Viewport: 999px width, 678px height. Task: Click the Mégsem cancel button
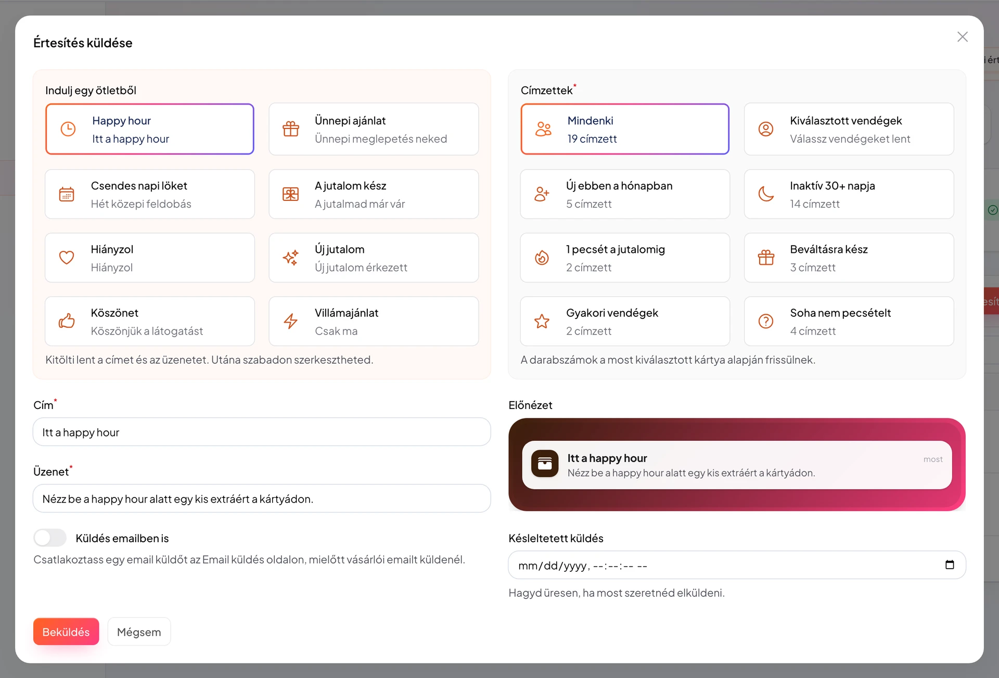[139, 632]
